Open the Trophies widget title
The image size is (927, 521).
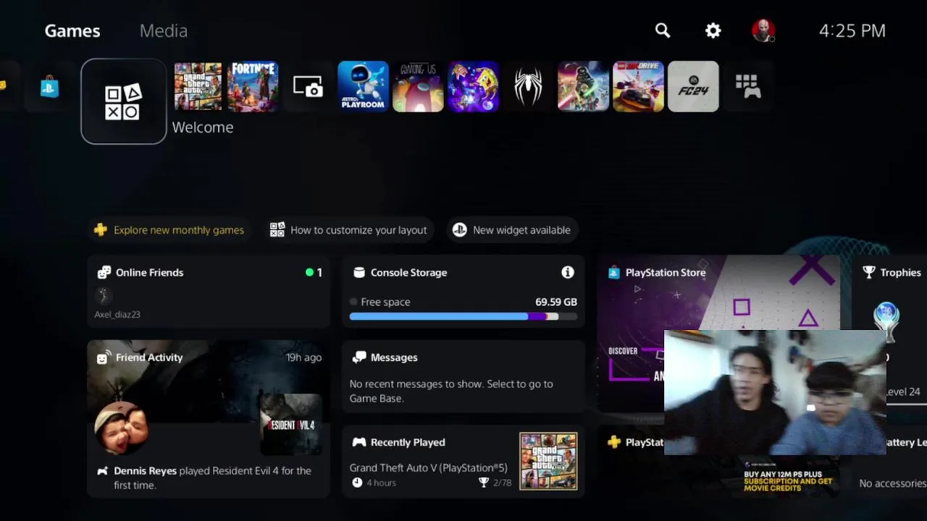(900, 272)
